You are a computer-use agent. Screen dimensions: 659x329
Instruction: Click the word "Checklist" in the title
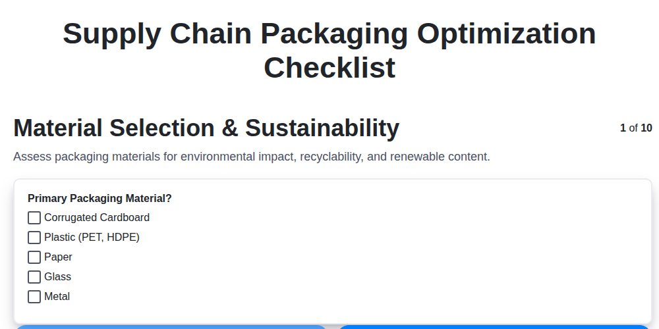[329, 68]
